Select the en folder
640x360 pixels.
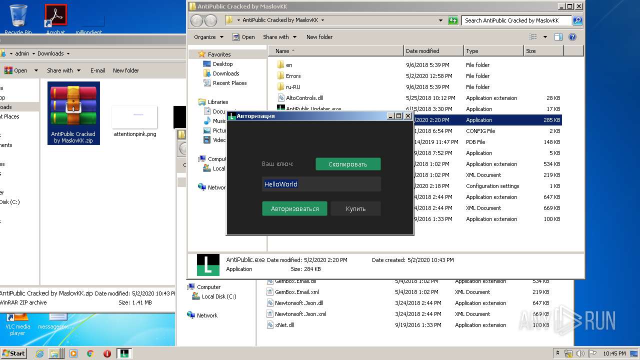[289, 65]
